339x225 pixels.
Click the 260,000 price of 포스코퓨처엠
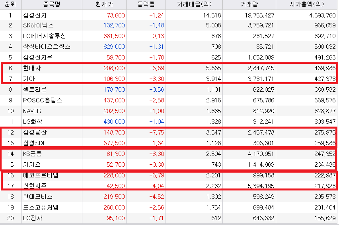point(114,207)
